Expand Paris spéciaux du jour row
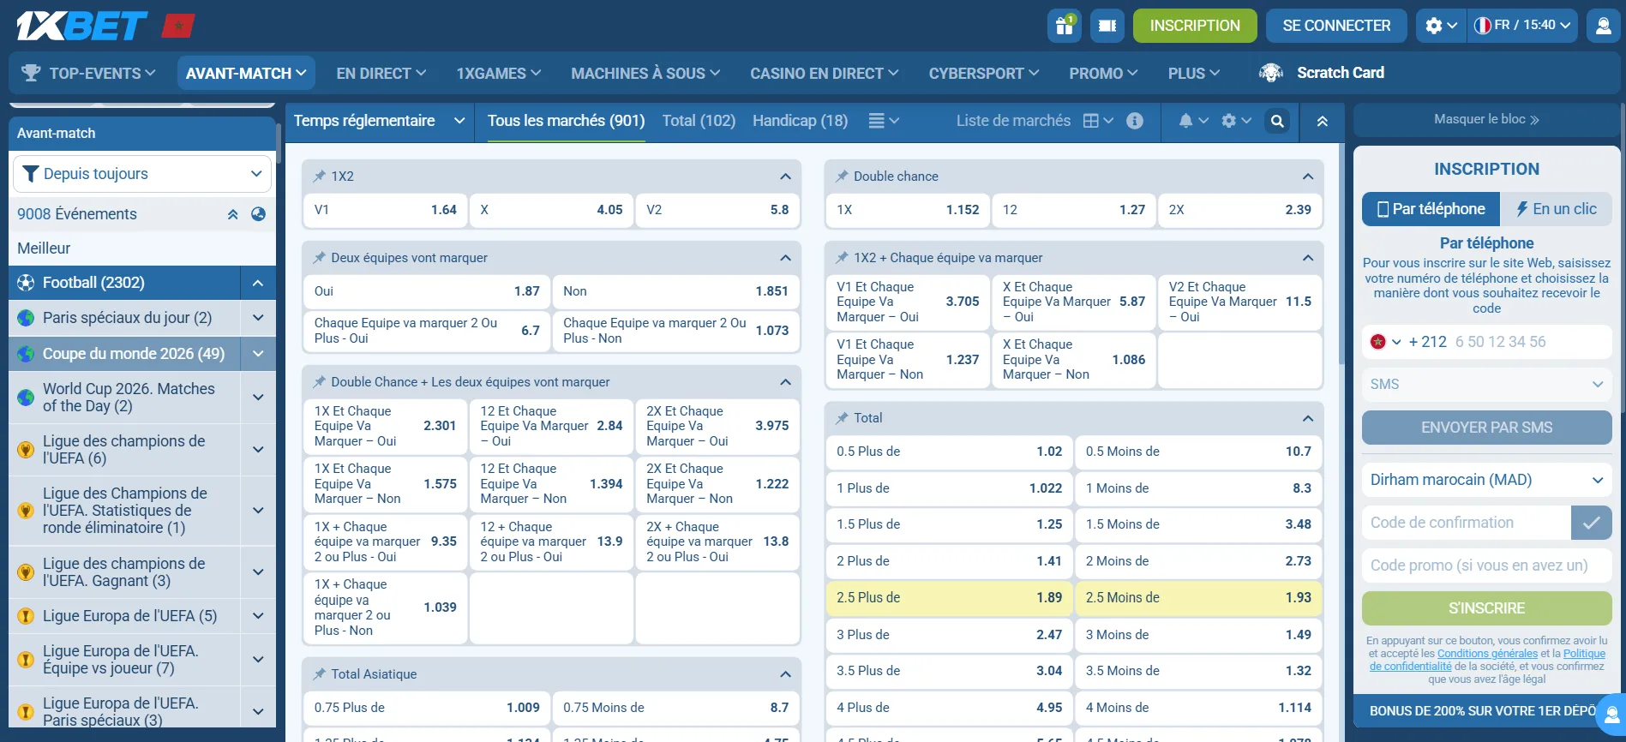 point(258,318)
